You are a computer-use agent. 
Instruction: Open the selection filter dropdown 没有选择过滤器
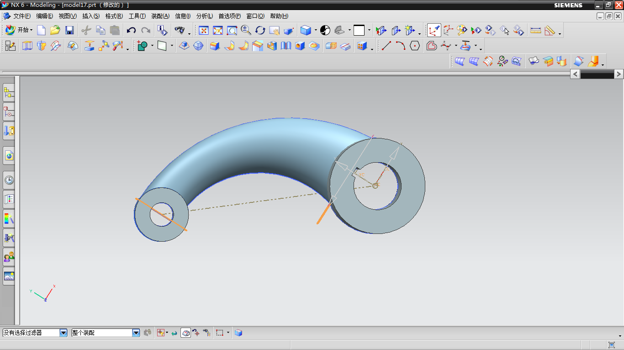(35, 333)
